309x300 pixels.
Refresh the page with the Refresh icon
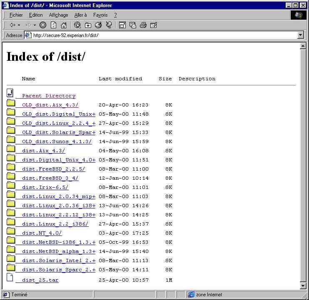click(x=53, y=25)
